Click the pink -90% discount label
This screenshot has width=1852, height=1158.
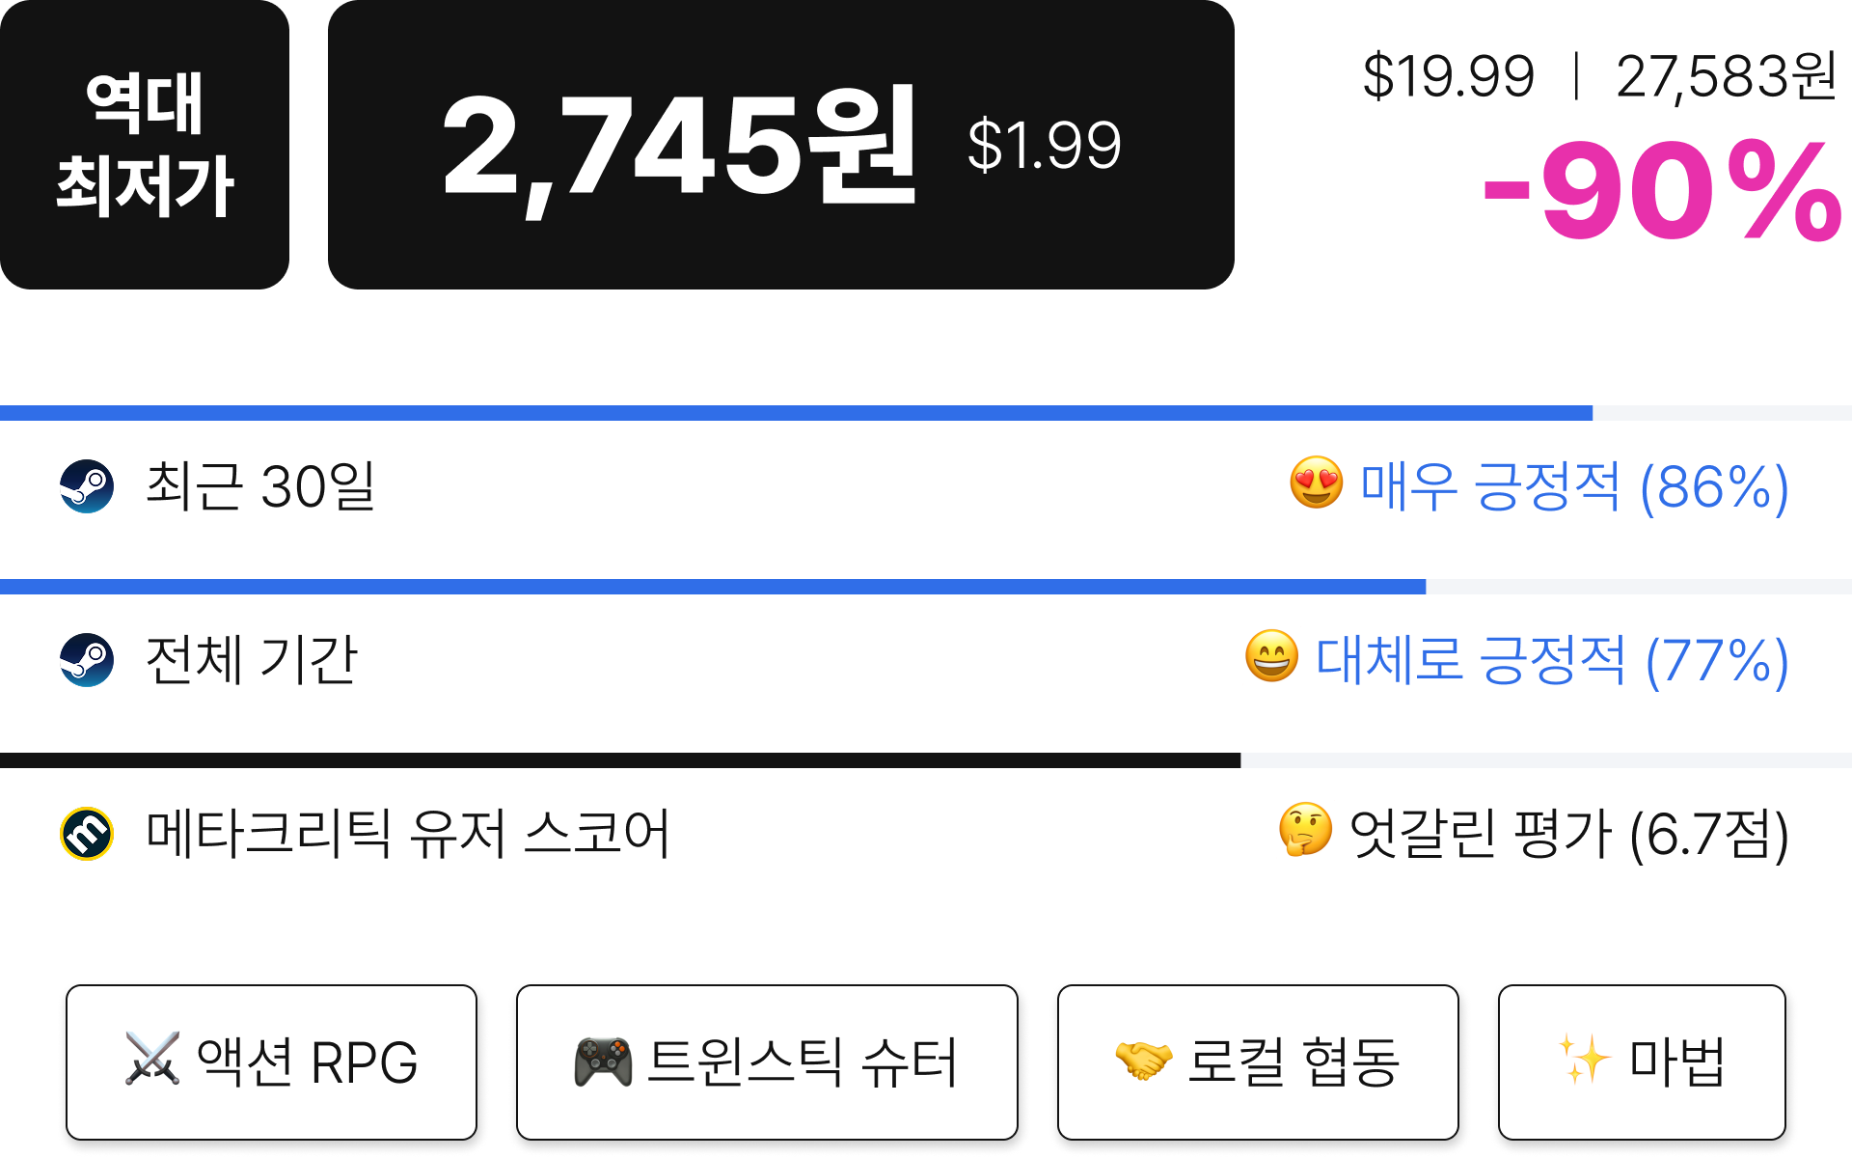click(x=1663, y=190)
